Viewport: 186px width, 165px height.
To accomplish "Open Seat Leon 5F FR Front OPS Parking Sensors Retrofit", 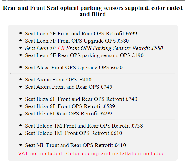I will 94,48.
